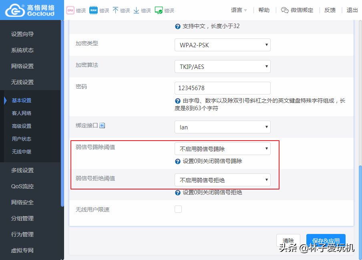Click the green monitor status icon
362x260 pixels.
coord(159,10)
